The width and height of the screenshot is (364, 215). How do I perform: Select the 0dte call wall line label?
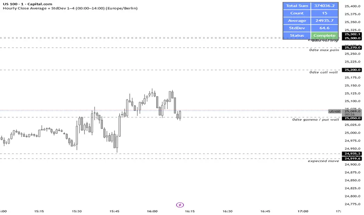(324, 73)
